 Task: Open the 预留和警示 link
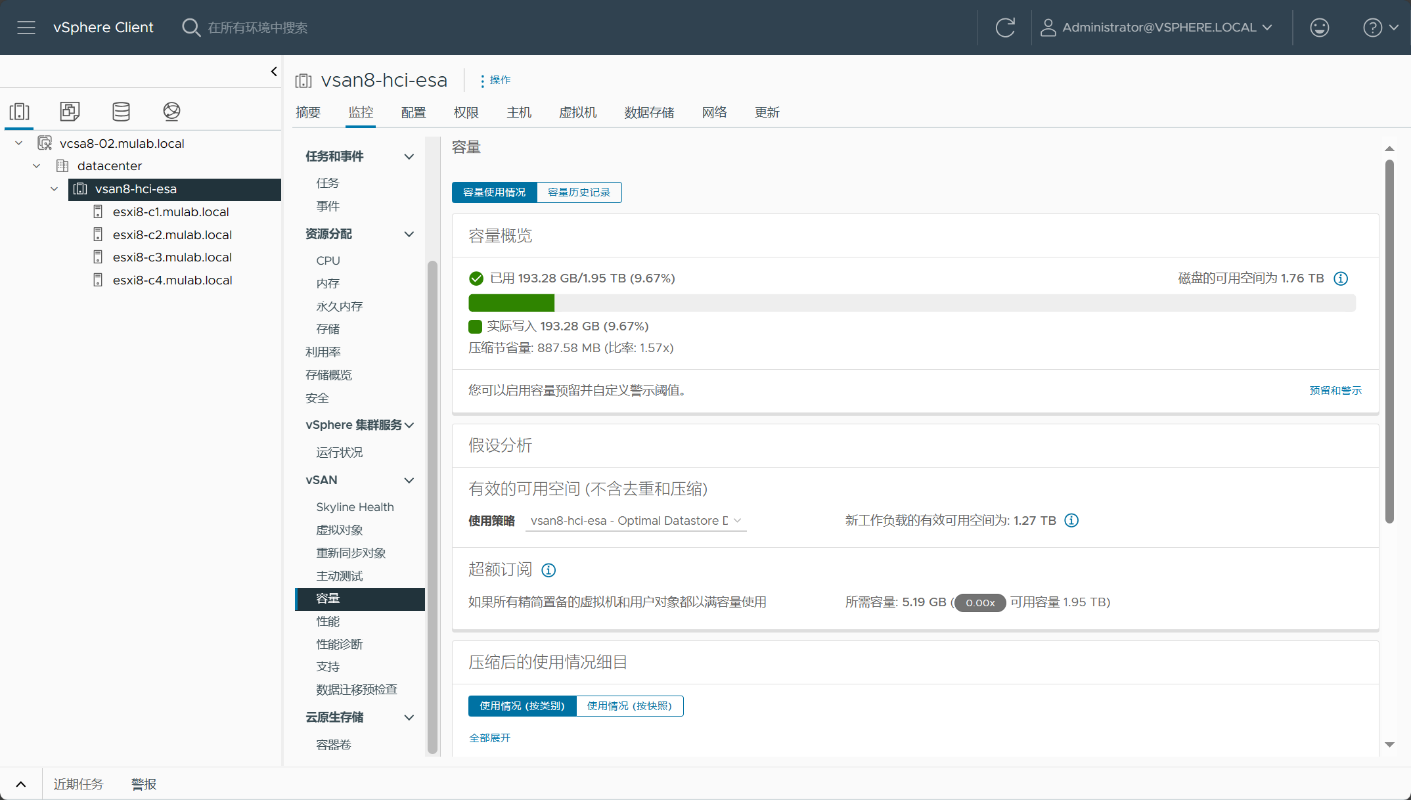1335,391
